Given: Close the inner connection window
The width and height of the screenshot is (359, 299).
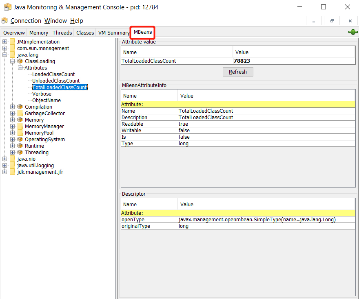Looking at the screenshot, I should [x=350, y=21].
